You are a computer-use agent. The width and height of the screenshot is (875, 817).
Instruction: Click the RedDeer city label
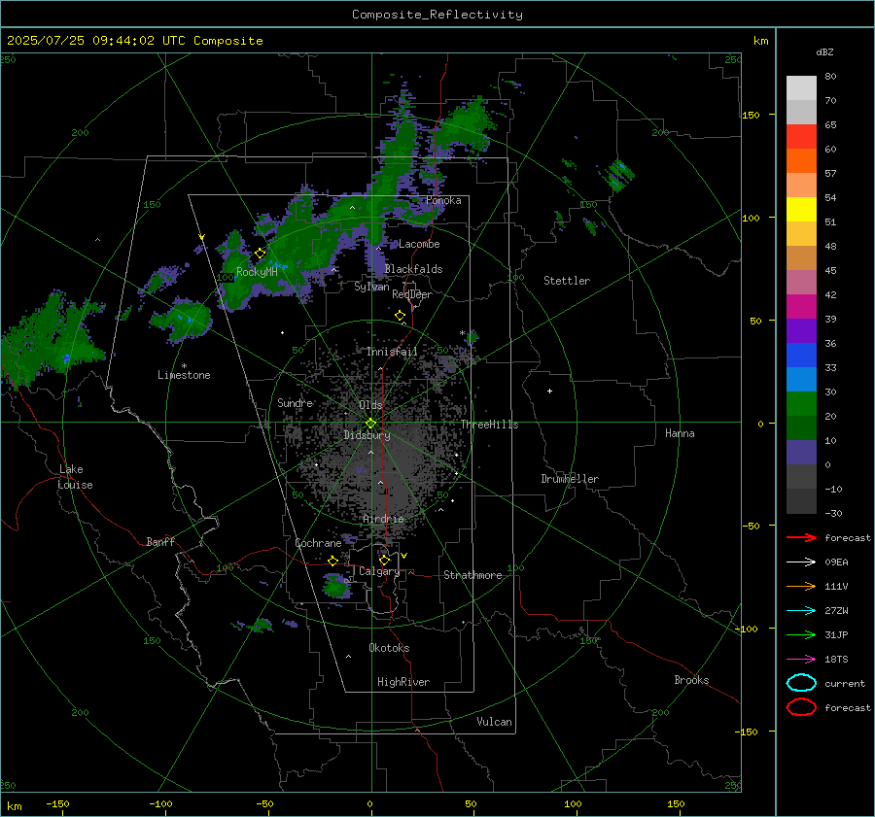tap(412, 294)
